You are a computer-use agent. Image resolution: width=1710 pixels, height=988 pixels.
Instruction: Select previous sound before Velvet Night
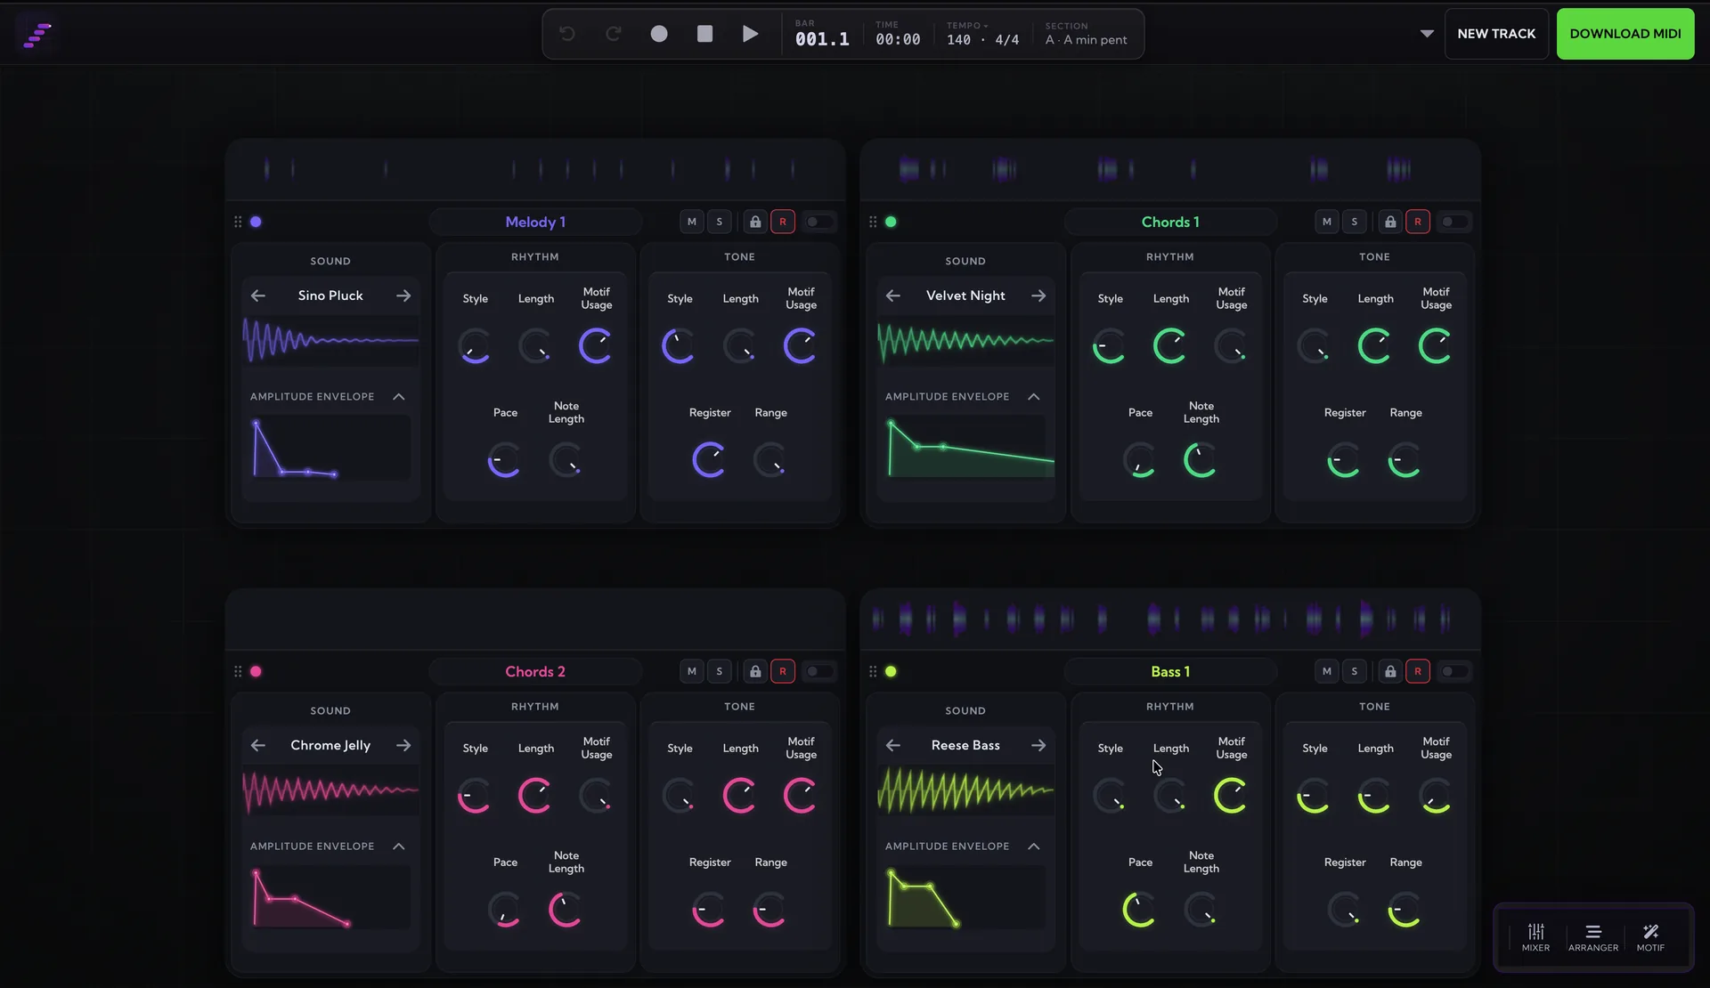coord(893,296)
